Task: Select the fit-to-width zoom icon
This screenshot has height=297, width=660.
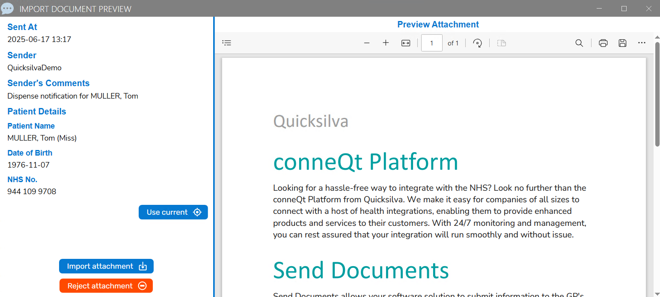Action: [405, 43]
